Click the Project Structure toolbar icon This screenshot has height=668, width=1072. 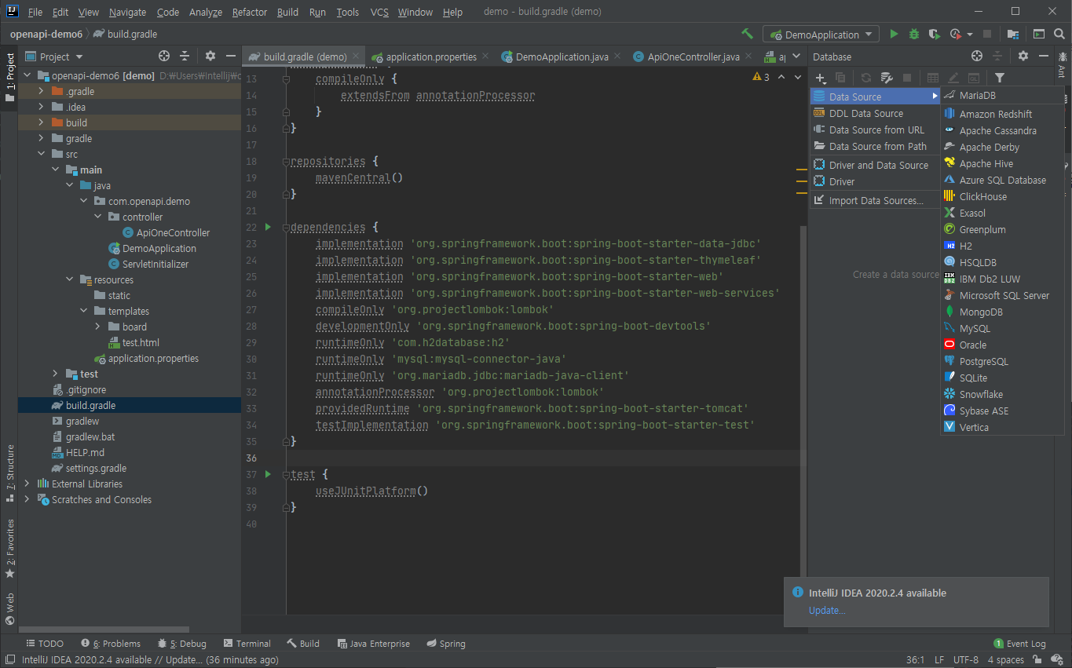click(x=1013, y=35)
